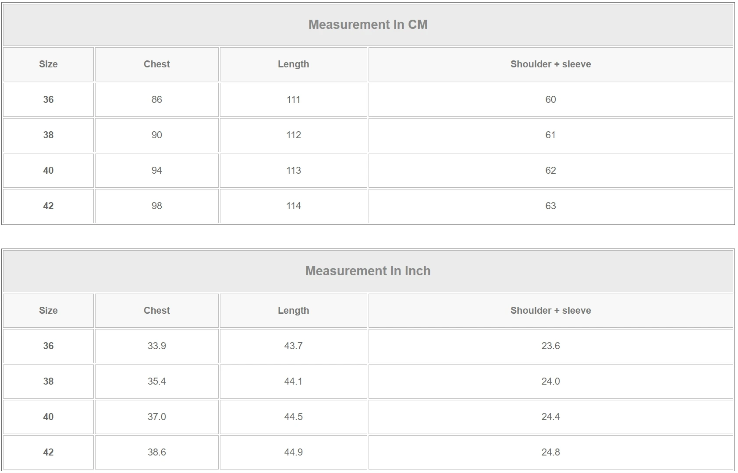This screenshot has width=738, height=473.
Task: Select the Size header in CM table
Action: [x=48, y=64]
